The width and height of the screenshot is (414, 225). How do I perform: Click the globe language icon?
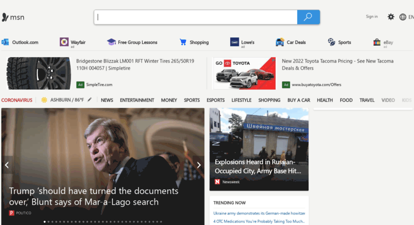click(x=403, y=17)
